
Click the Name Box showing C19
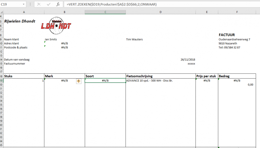(x=11, y=4)
